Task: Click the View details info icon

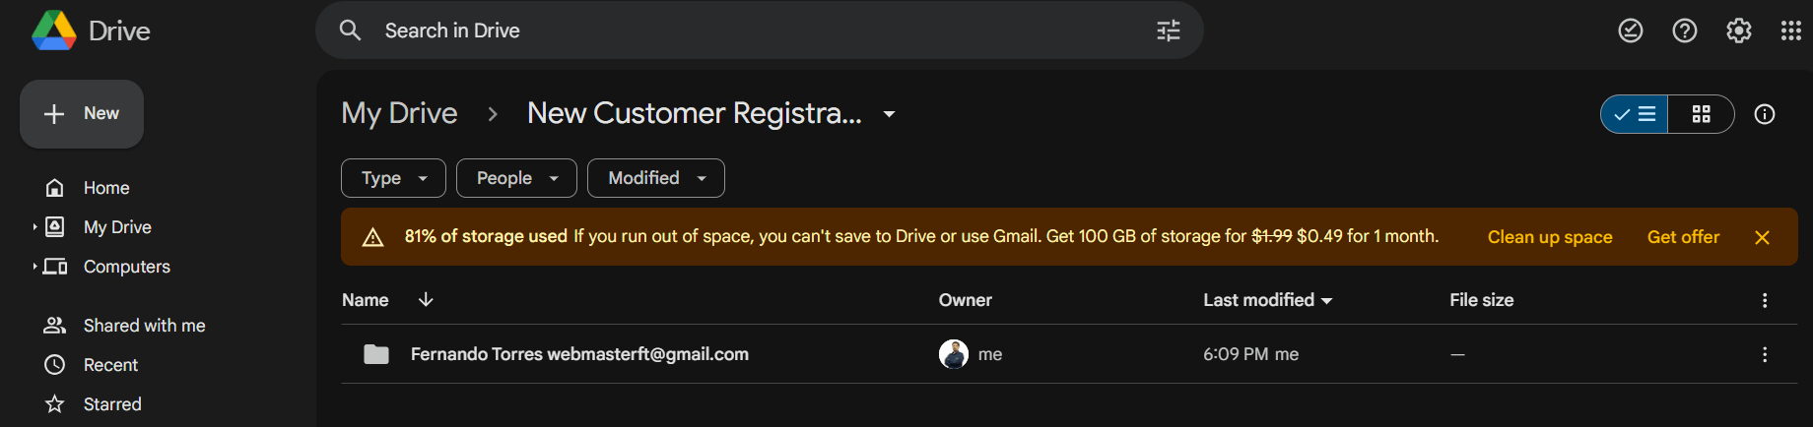Action: point(1765,114)
